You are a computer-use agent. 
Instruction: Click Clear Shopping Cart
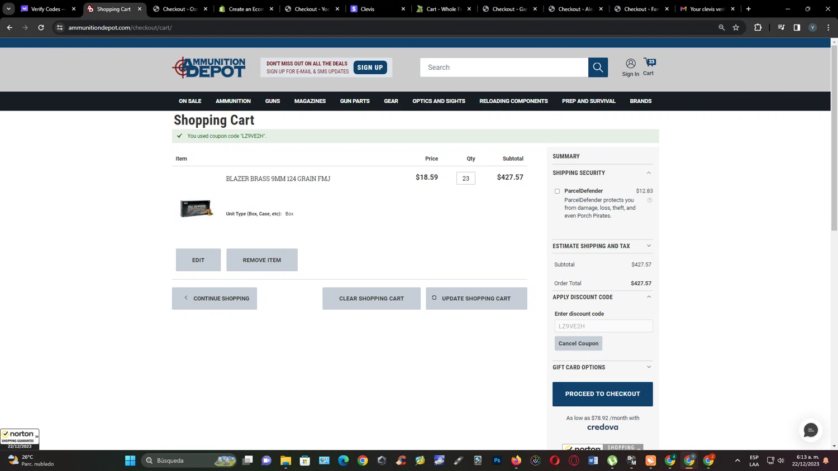pos(372,299)
